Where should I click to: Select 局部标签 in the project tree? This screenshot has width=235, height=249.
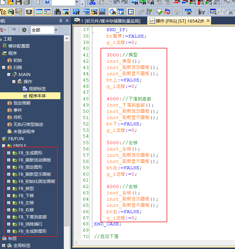coord(37,89)
